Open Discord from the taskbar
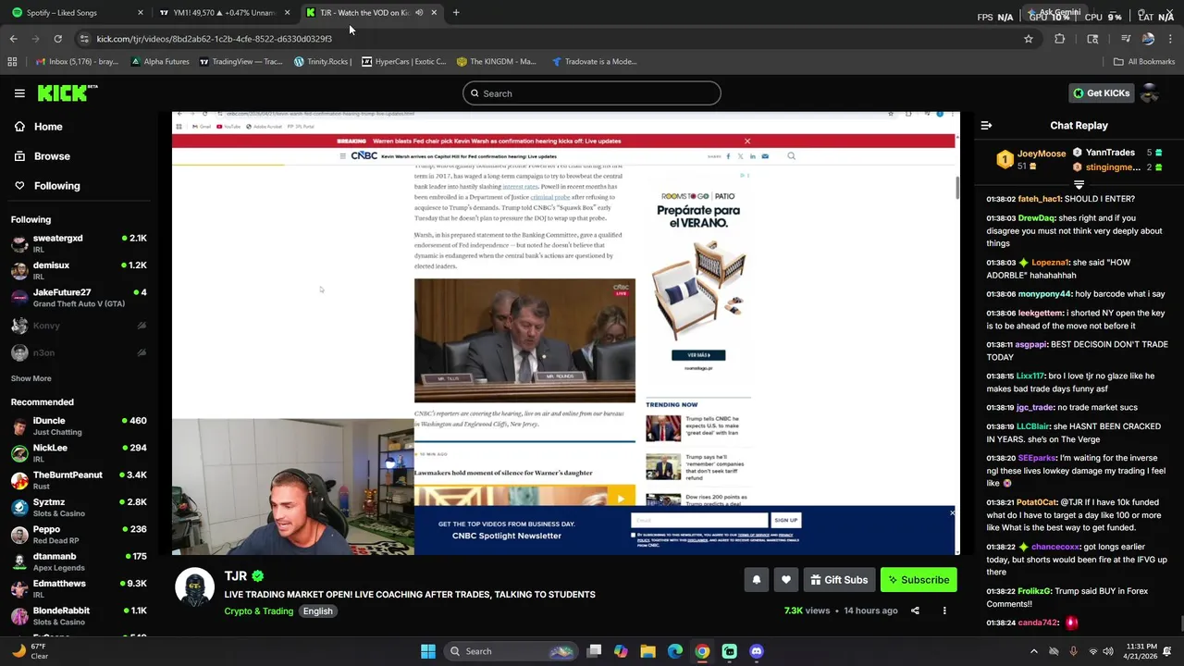 [757, 651]
